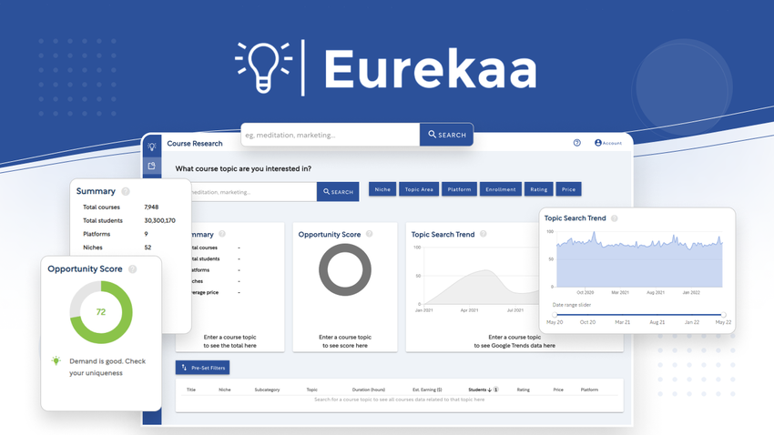Click the Course Research page title
Screen dimensions: 774x435
tap(195, 144)
